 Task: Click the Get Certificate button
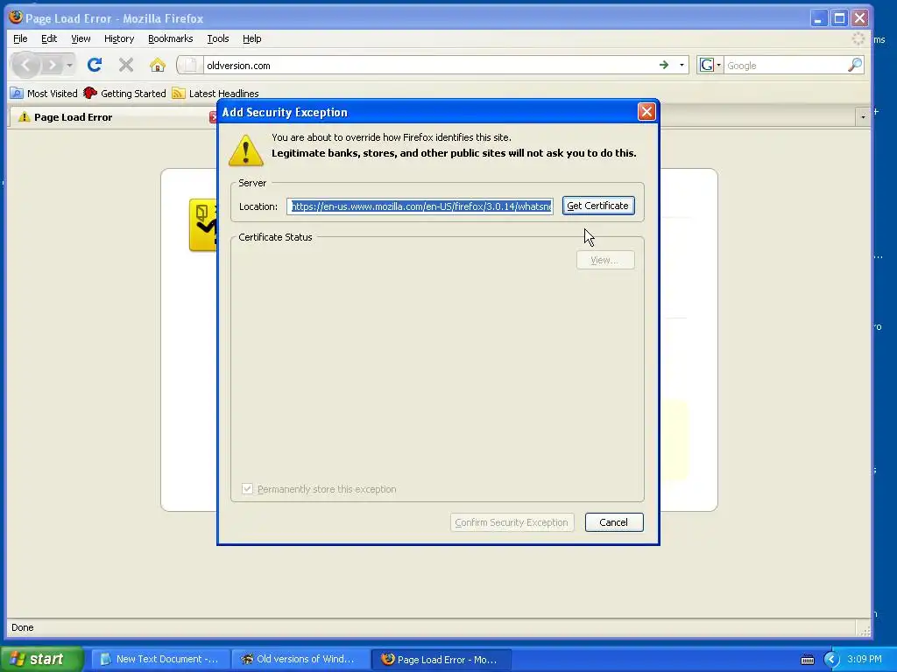pos(598,206)
